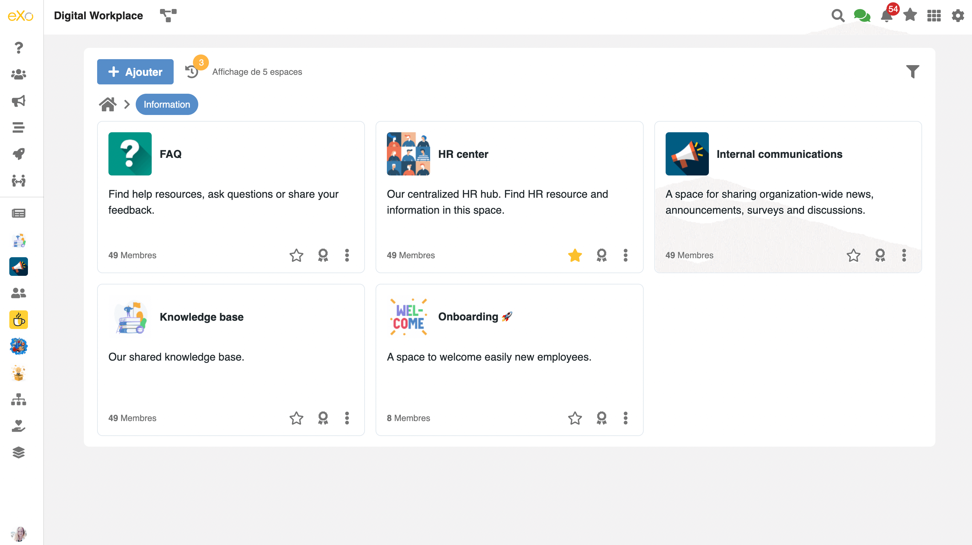Go to home in breadcrumb
The height and width of the screenshot is (545, 972).
107,104
